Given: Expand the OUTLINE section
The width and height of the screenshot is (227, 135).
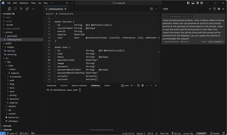Looking at the screenshot, I should point(7,126).
